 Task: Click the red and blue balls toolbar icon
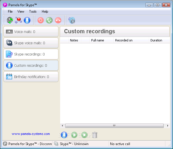pos(18,20)
